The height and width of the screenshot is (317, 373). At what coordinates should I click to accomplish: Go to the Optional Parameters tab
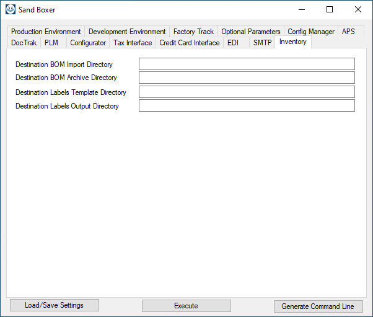(x=251, y=32)
